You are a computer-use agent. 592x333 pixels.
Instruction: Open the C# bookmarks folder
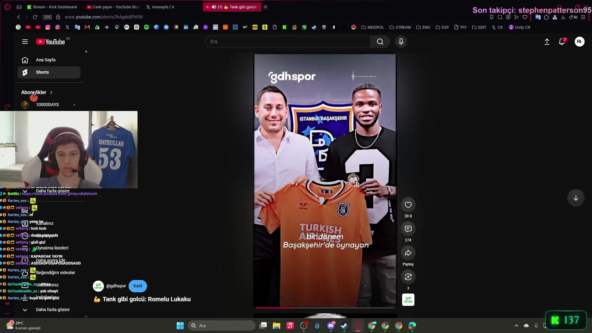(497, 27)
